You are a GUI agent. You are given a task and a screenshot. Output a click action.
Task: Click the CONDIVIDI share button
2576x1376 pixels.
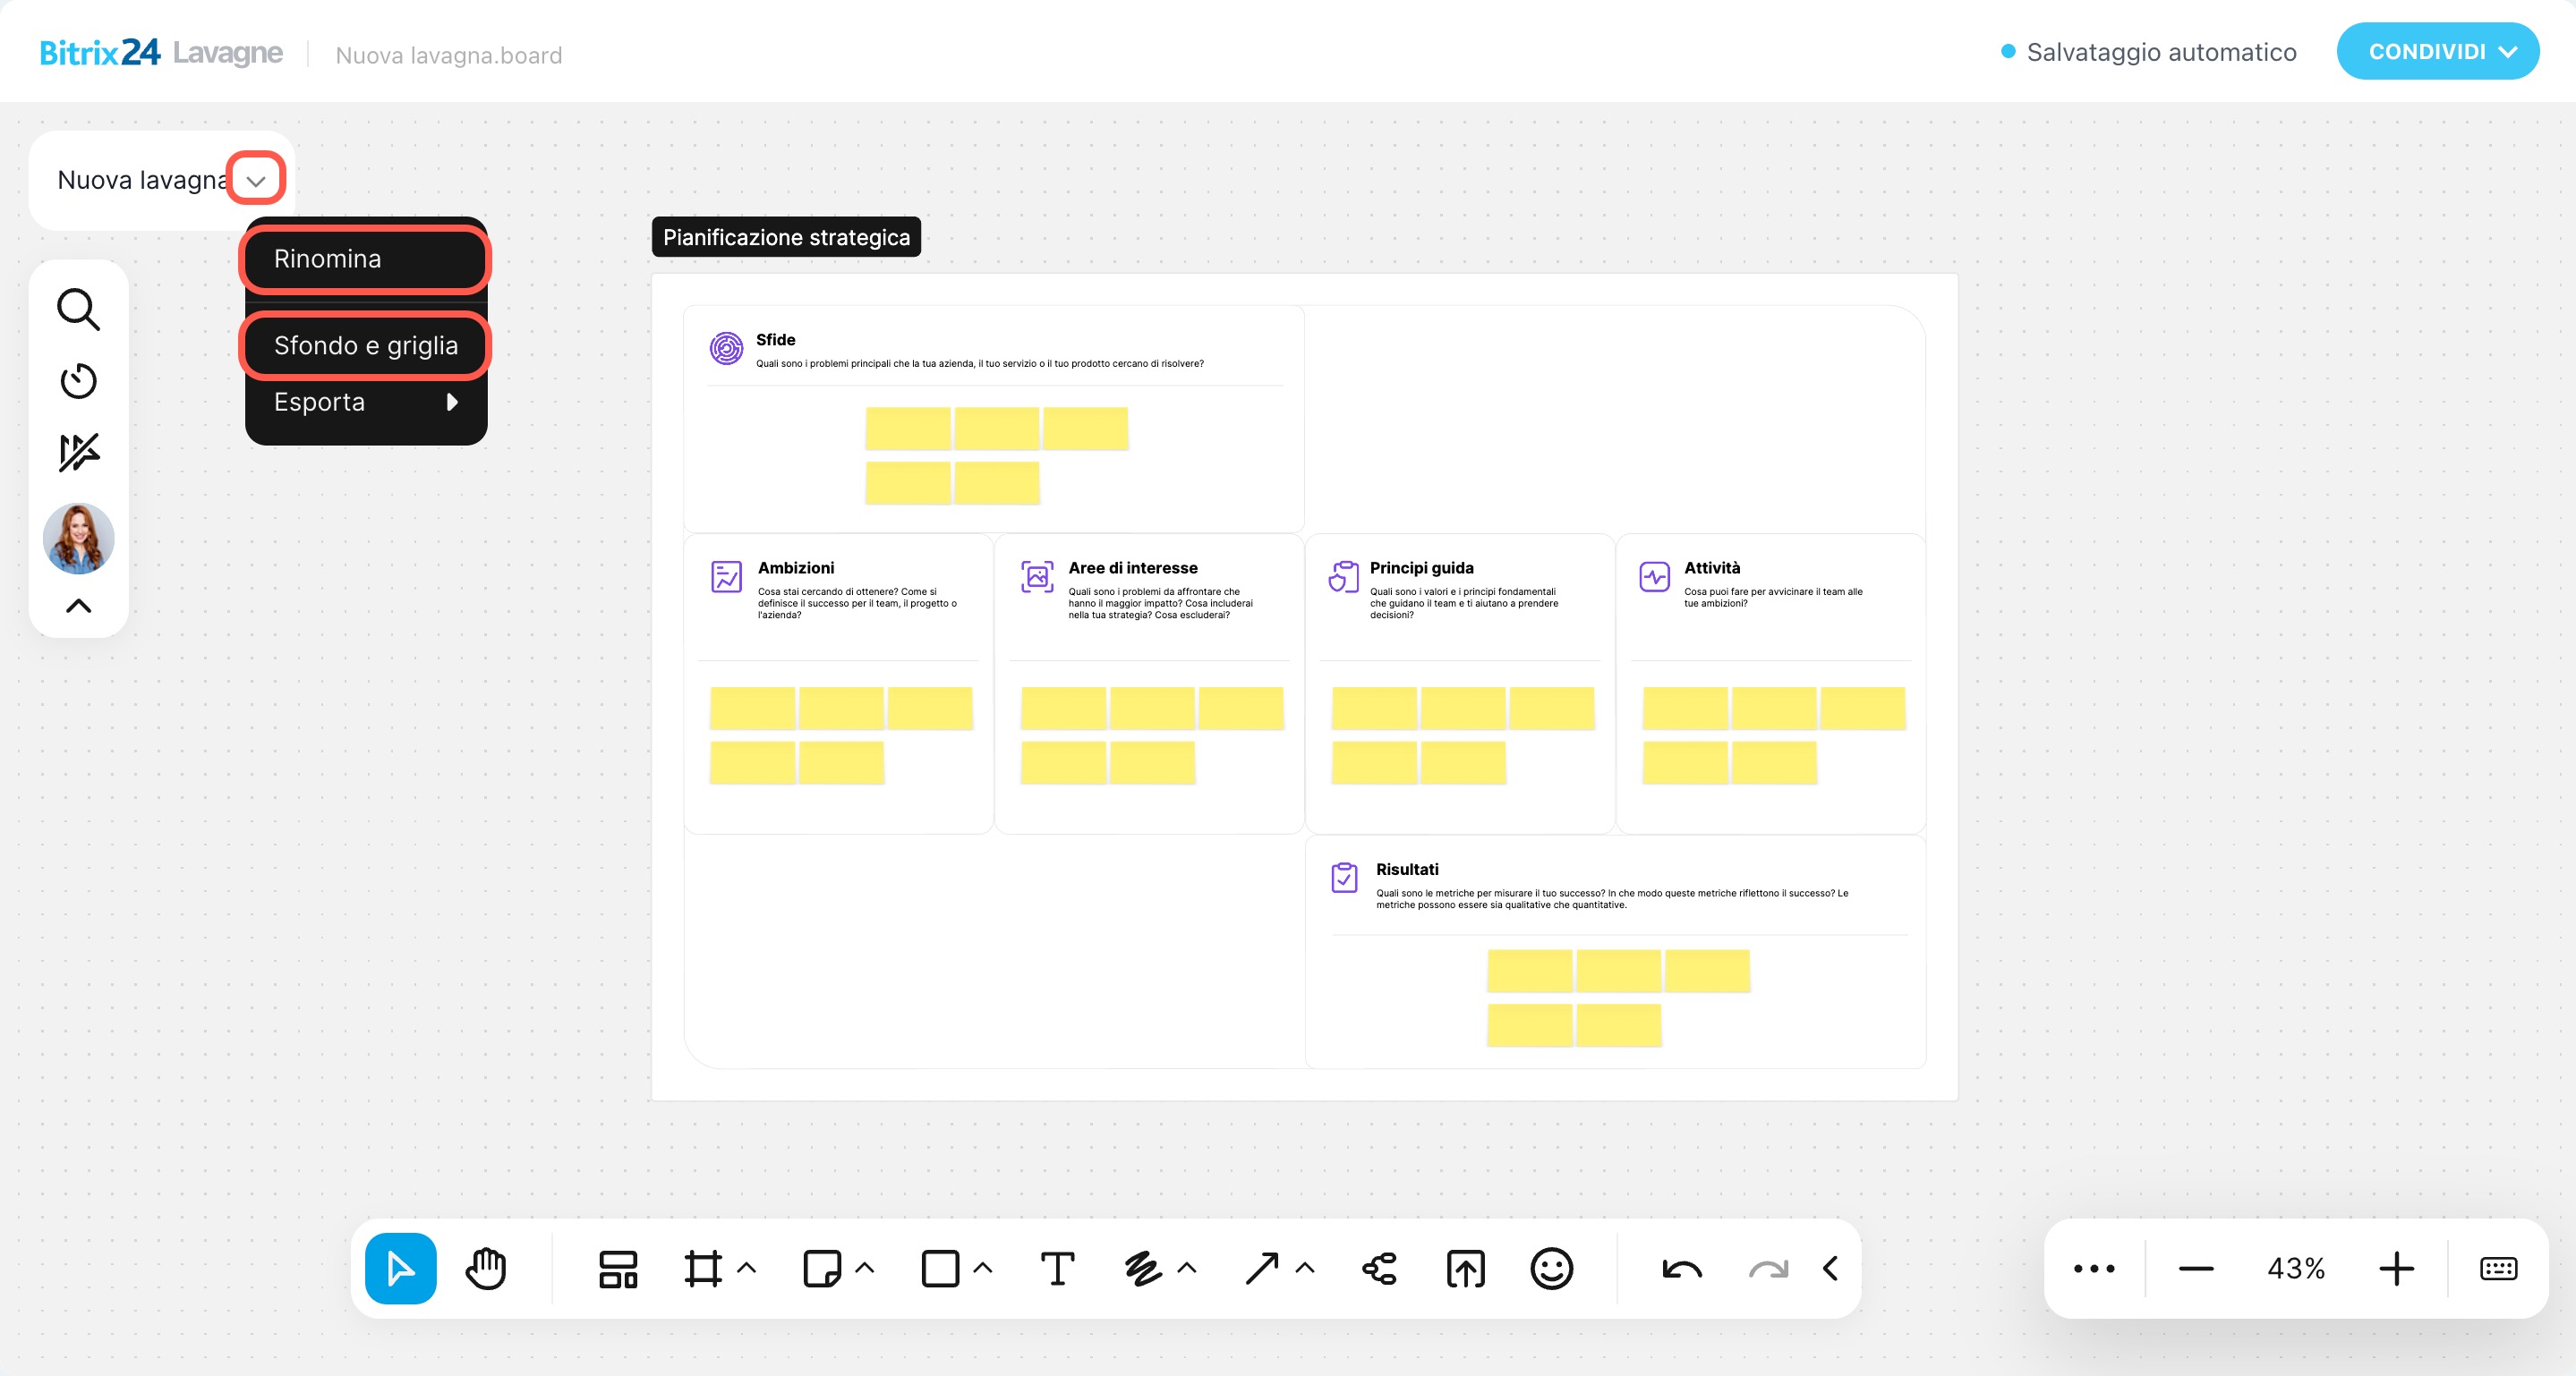(2437, 52)
